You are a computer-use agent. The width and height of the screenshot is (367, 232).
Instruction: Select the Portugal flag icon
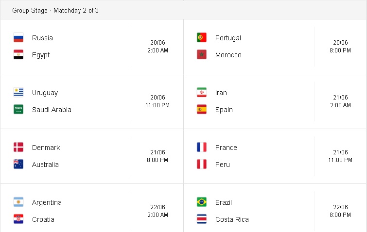202,38
